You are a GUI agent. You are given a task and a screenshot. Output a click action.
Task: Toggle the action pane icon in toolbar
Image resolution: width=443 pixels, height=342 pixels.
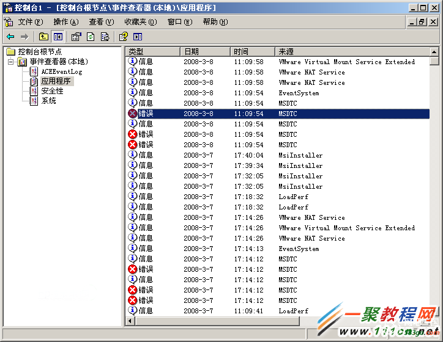[138, 37]
